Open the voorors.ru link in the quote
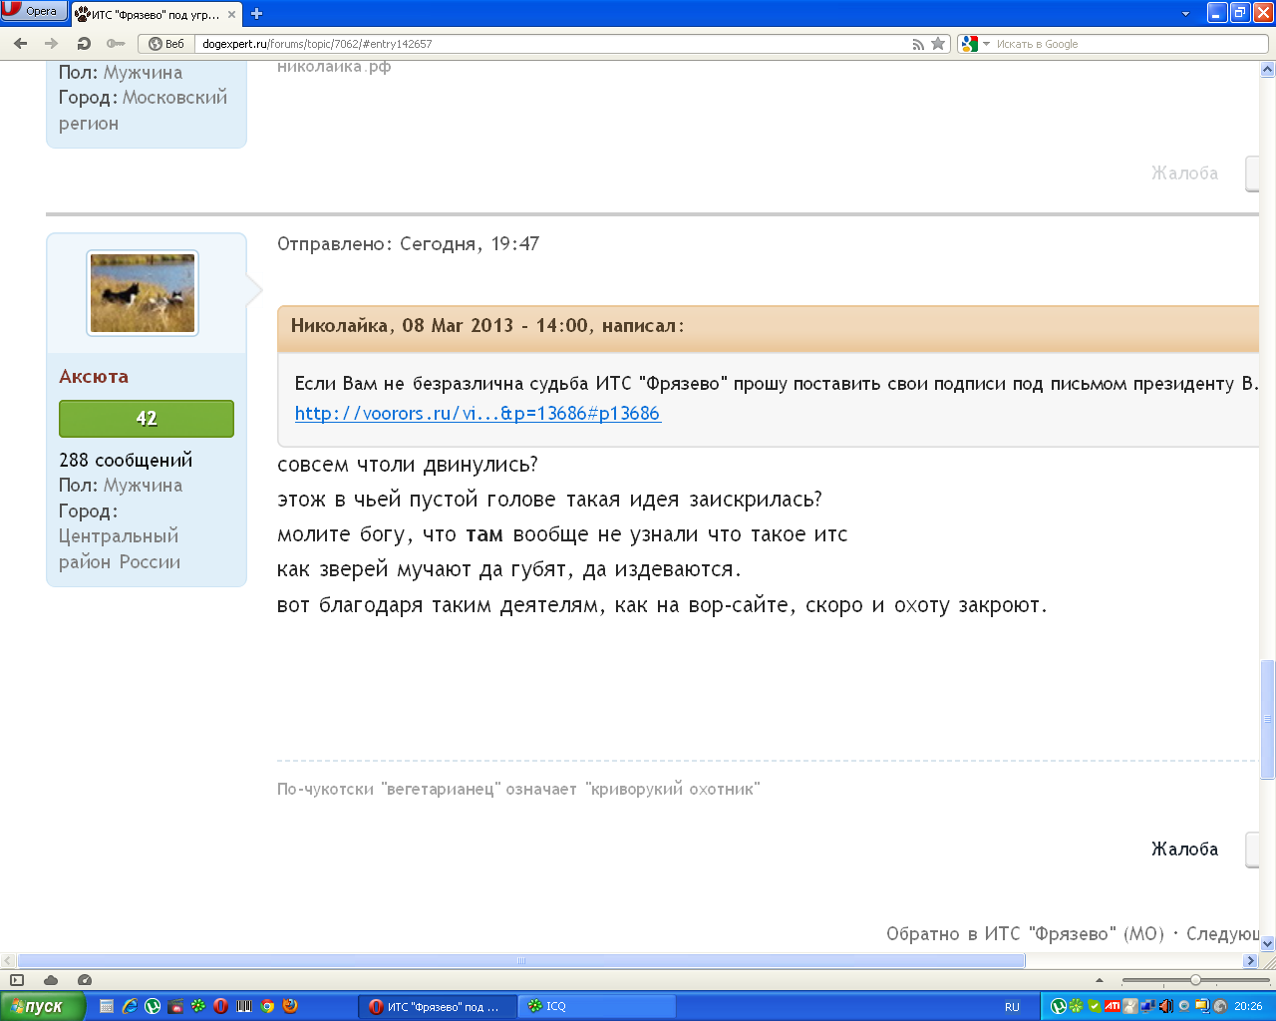The height and width of the screenshot is (1021, 1276). point(478,414)
